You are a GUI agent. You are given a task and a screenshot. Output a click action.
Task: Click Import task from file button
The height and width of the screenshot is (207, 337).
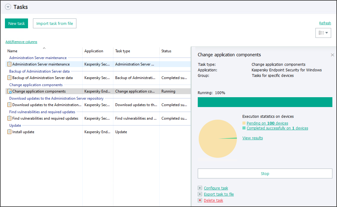(x=55, y=24)
